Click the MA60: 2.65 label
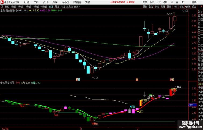Image resolution: width=203 pixels, height=130 pixels. tap(56, 11)
